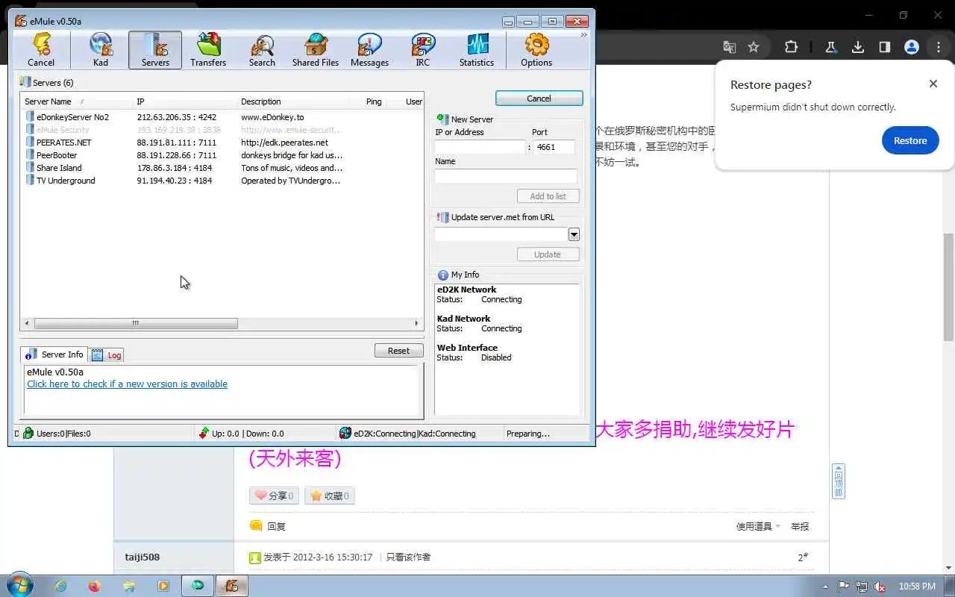The image size is (955, 597).
Task: Open eMule Options
Action: [536, 50]
